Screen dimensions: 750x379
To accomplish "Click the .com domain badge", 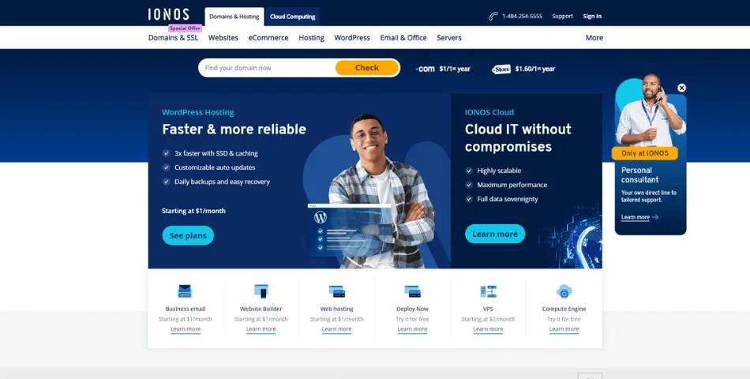I will (x=426, y=69).
